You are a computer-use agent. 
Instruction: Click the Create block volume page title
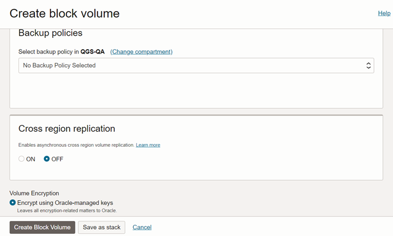[64, 13]
